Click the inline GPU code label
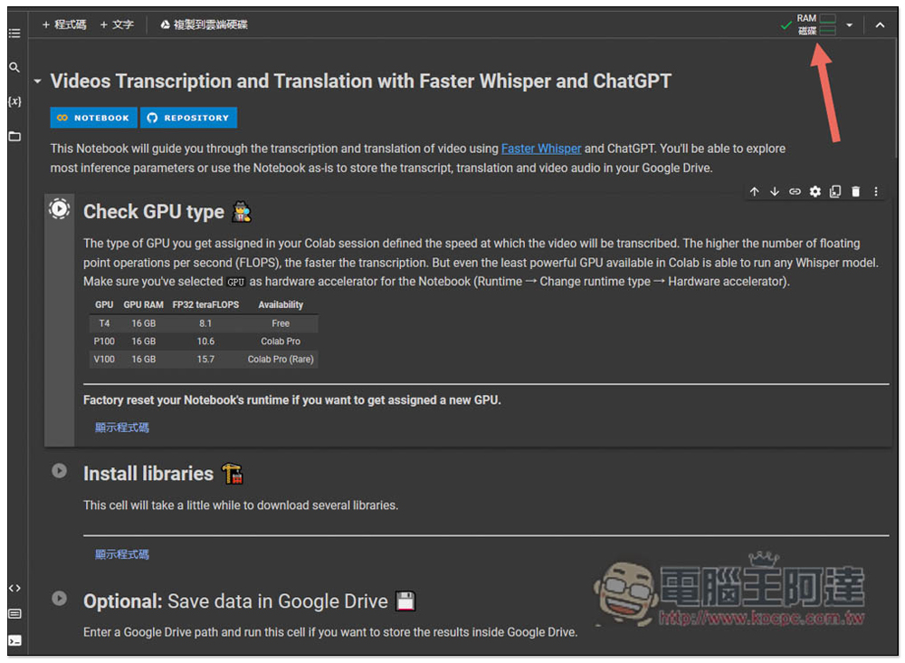 (235, 282)
